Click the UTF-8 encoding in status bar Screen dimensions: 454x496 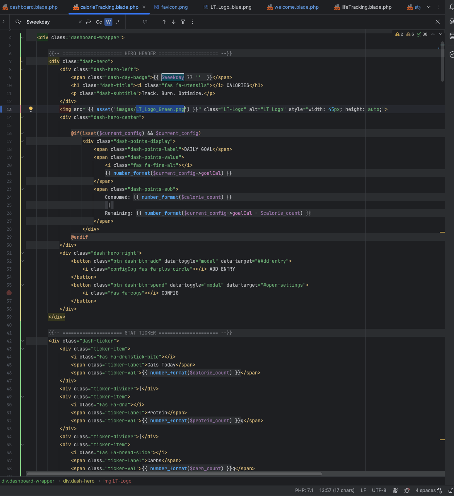pyautogui.click(x=379, y=490)
